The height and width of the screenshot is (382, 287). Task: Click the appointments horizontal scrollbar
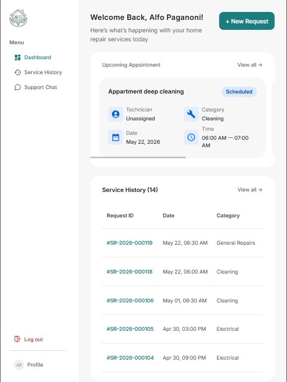point(138,157)
